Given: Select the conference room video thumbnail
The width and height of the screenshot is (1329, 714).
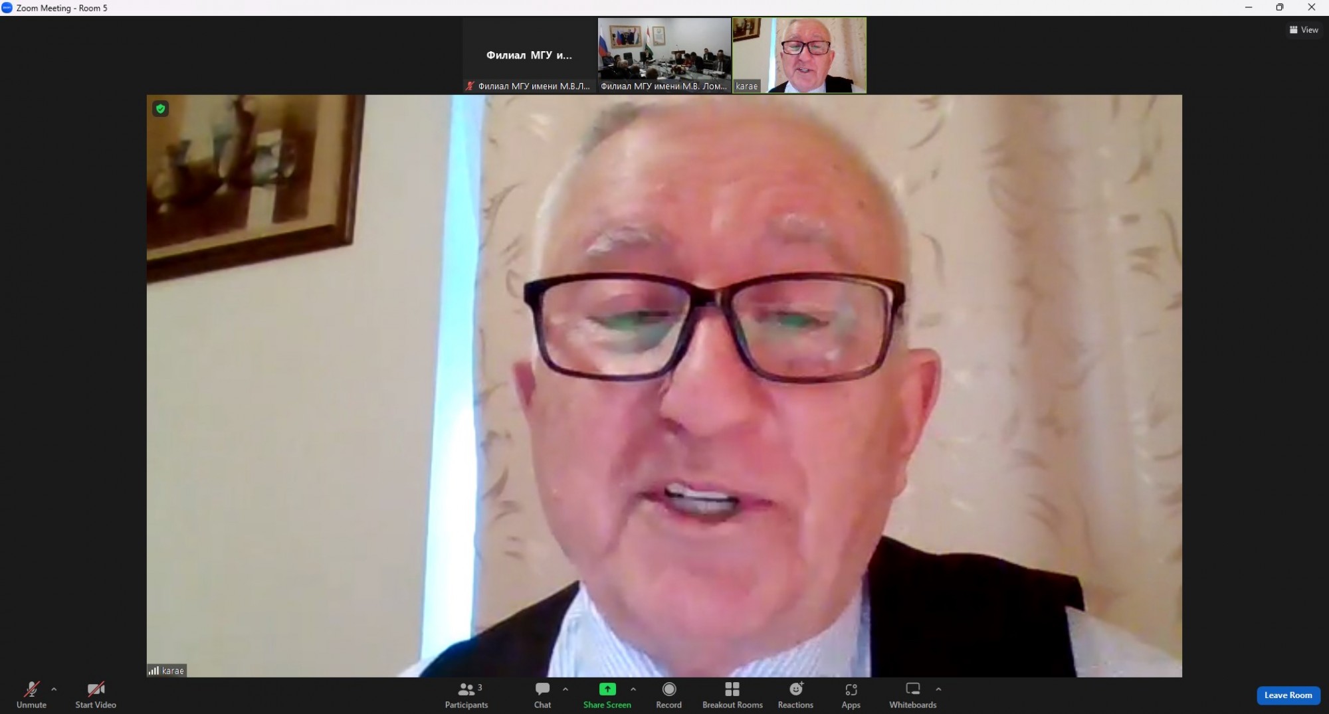Looking at the screenshot, I should tap(664, 55).
